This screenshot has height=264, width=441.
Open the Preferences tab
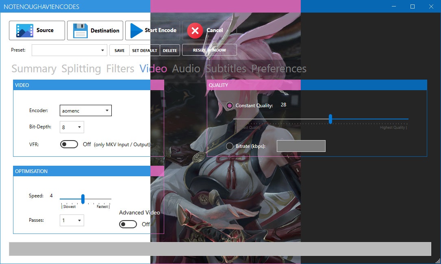click(279, 69)
